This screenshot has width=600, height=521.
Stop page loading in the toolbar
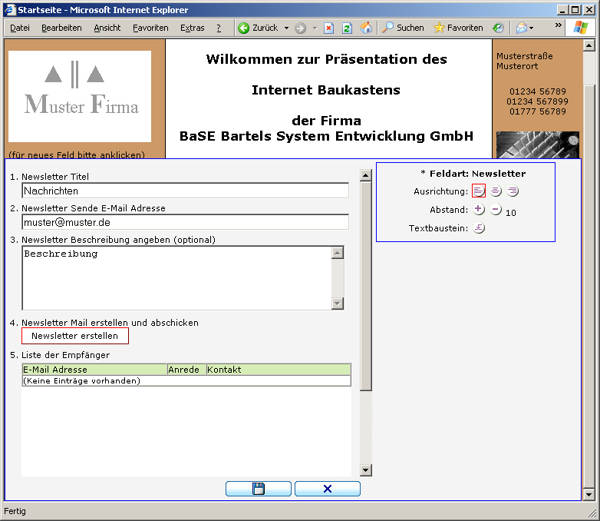coord(328,28)
